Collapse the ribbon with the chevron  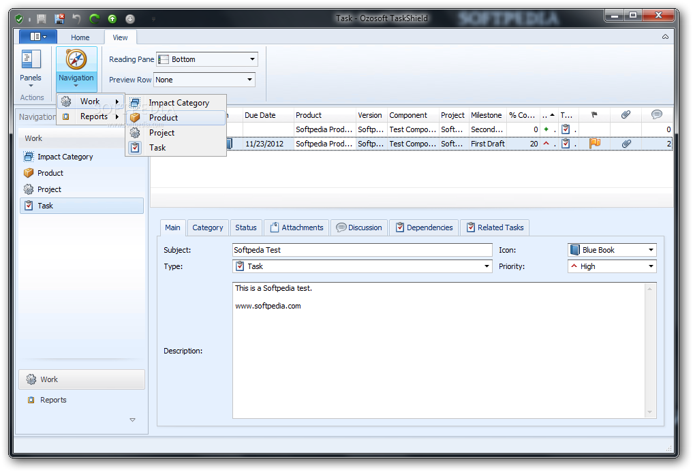[665, 37]
